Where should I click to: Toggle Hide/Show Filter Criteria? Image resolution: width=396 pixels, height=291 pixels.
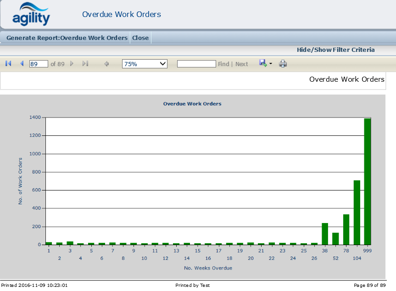pyautogui.click(x=335, y=50)
